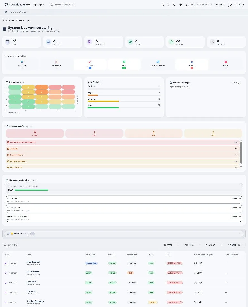Click the Identificeret magnifier lifecycle icon
The height and width of the screenshot is (307, 248).
22,62
